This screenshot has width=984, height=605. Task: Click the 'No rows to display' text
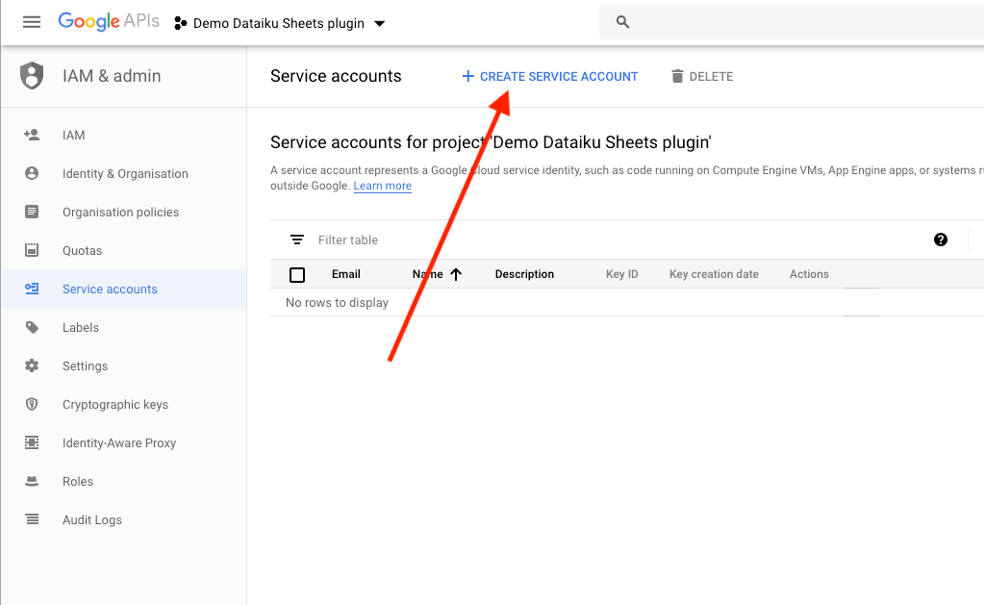pyautogui.click(x=337, y=302)
